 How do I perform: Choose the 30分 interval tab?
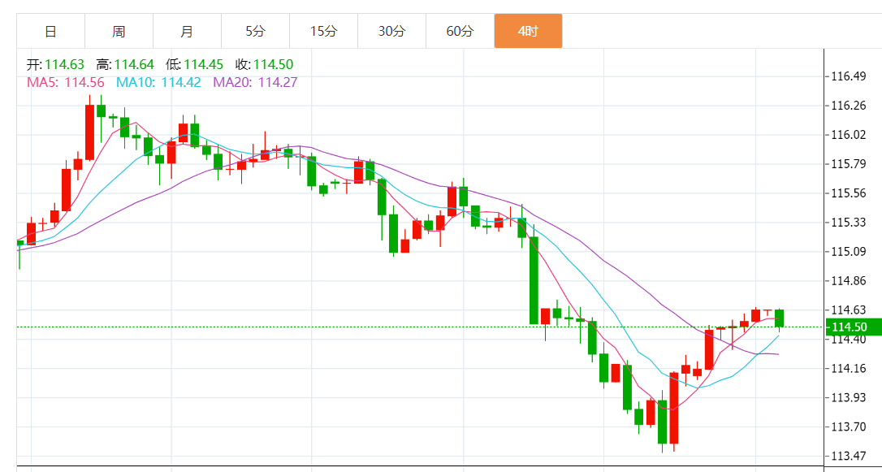pyautogui.click(x=391, y=32)
